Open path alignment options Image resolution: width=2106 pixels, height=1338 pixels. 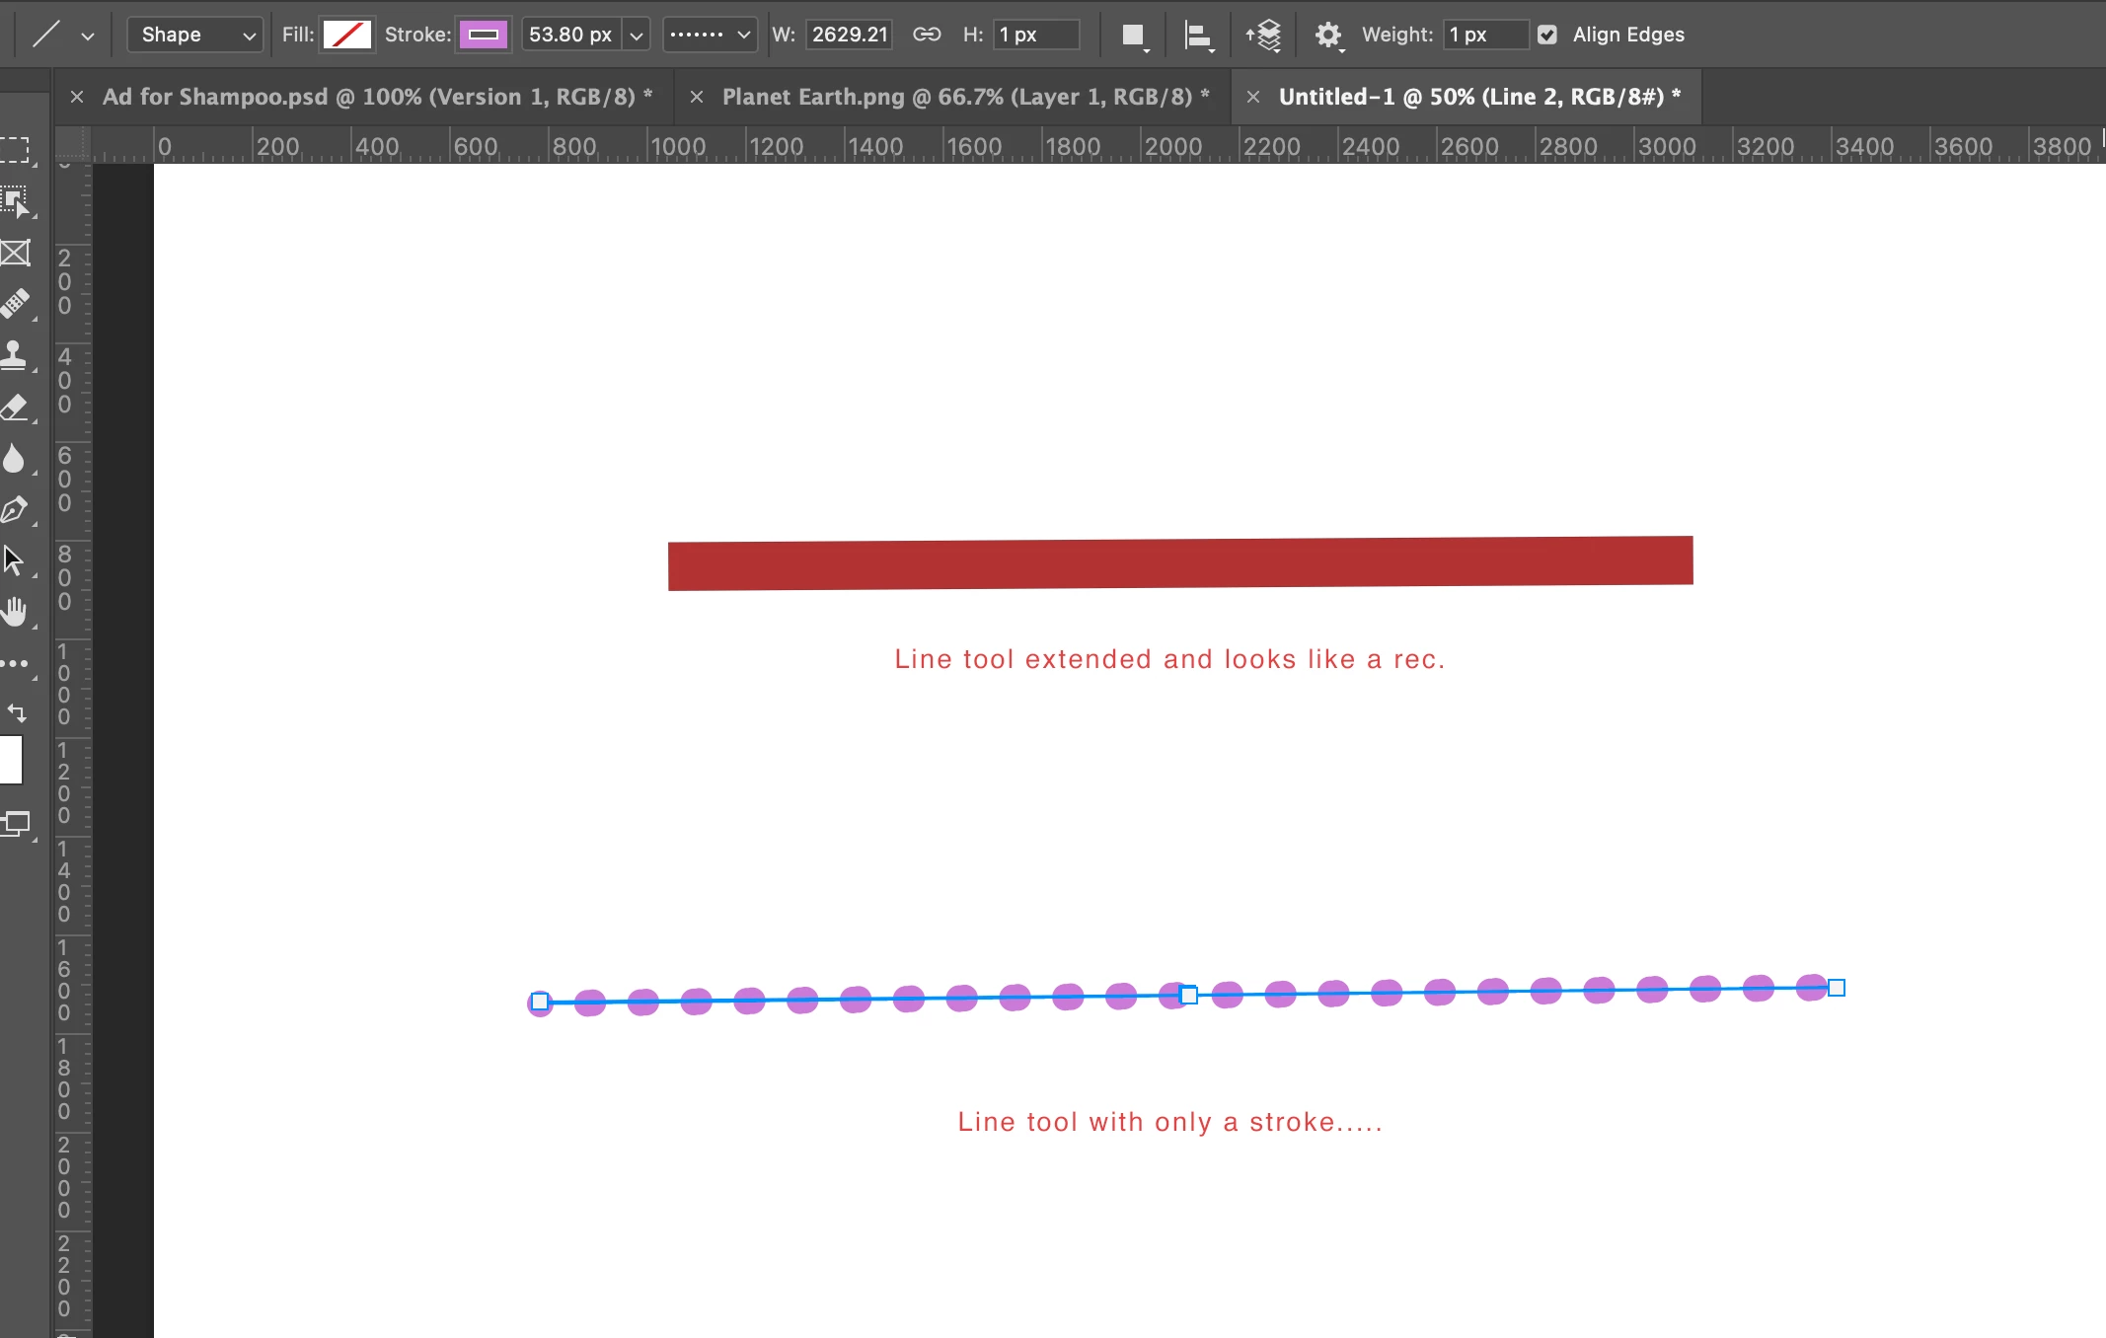[x=1198, y=36]
